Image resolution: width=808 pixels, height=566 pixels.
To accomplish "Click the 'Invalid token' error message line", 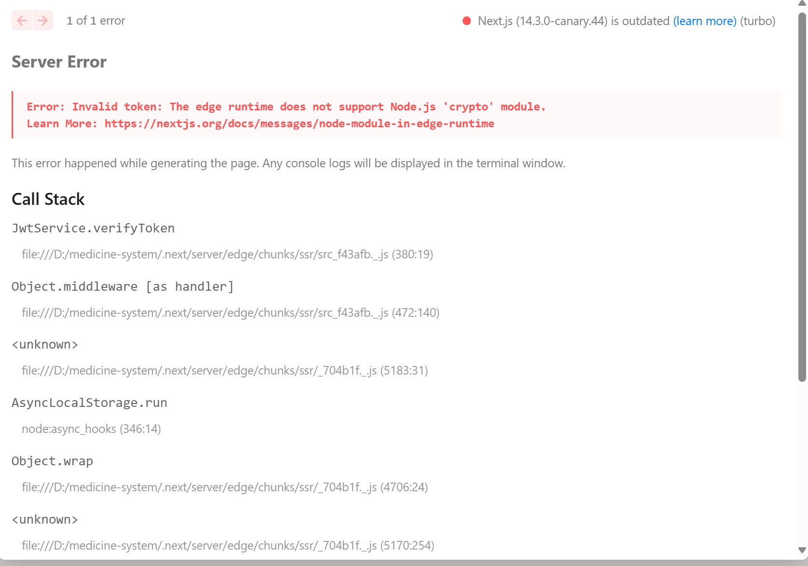I will pos(286,107).
